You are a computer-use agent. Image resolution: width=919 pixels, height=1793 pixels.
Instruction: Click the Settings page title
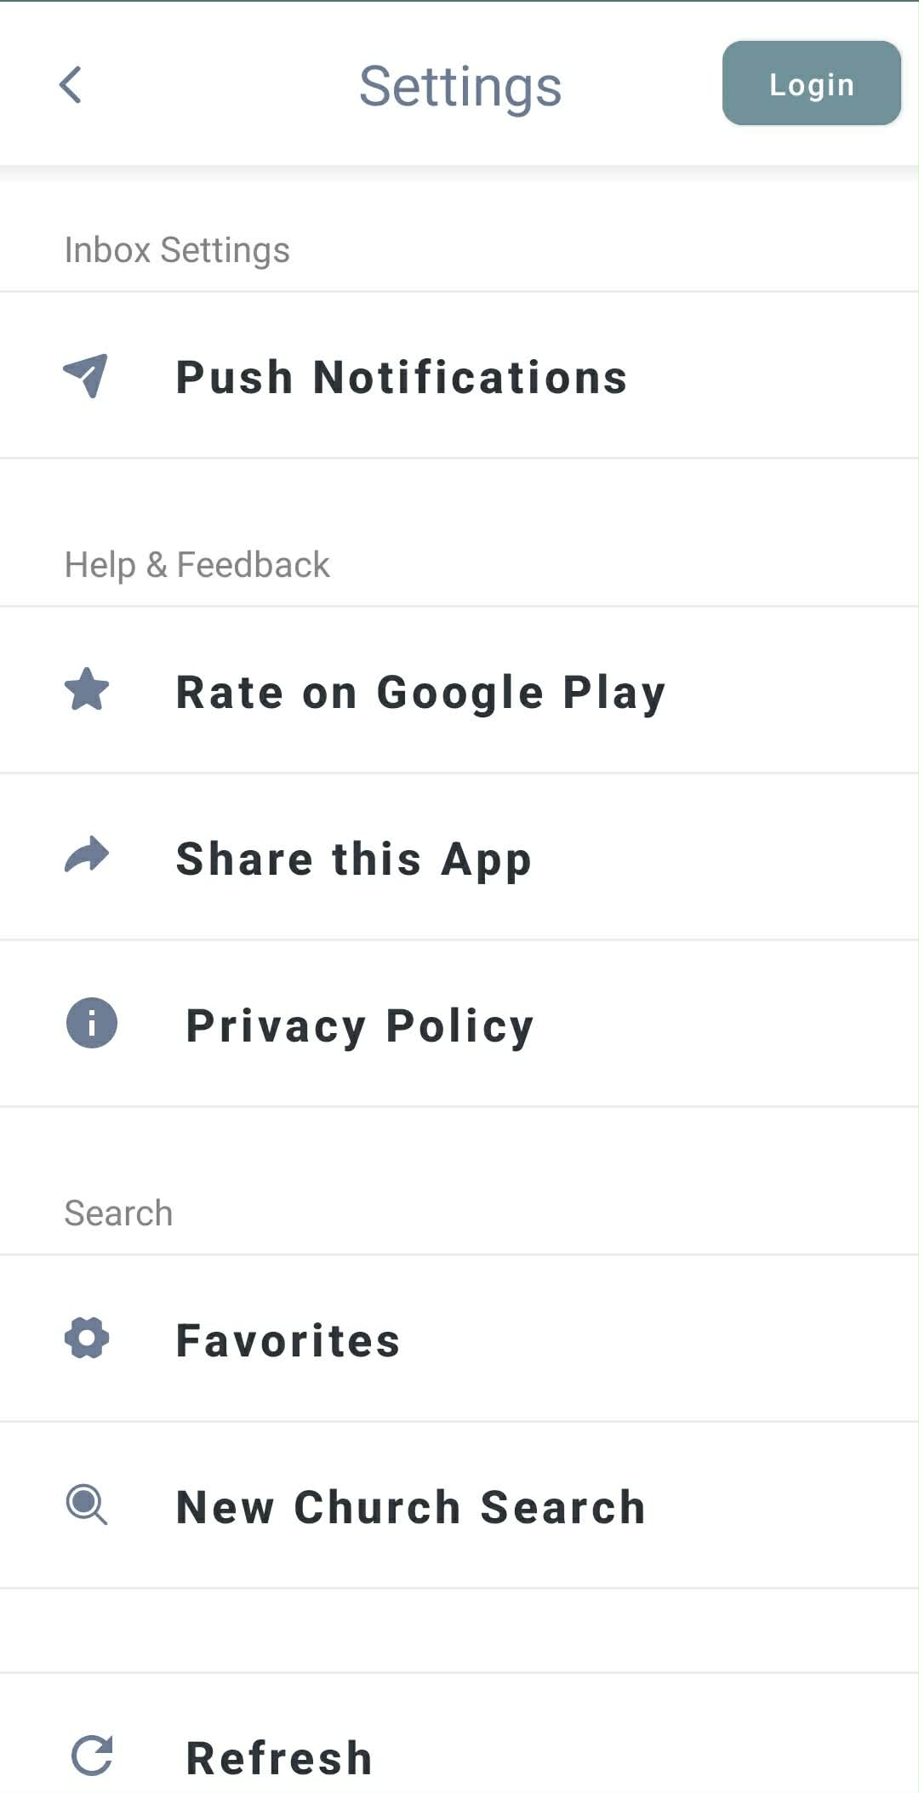pyautogui.click(x=460, y=86)
